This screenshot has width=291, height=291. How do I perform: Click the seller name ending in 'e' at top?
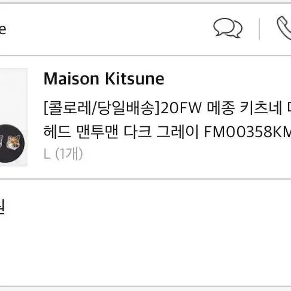[3, 29]
